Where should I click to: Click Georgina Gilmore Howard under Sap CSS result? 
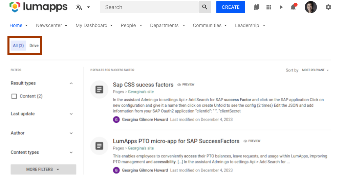coord(145,120)
